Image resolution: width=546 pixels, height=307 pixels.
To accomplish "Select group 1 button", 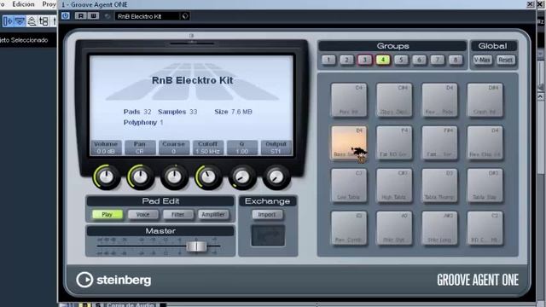I will pos(328,60).
